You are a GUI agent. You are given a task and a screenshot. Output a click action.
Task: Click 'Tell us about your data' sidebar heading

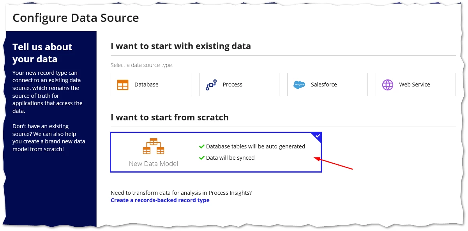42,53
